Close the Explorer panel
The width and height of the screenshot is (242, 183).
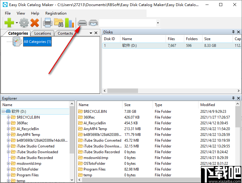click(238, 98)
